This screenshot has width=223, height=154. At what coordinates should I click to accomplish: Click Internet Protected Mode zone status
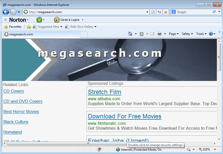tap(139, 149)
